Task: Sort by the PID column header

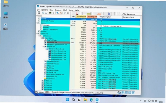Action: (100, 17)
